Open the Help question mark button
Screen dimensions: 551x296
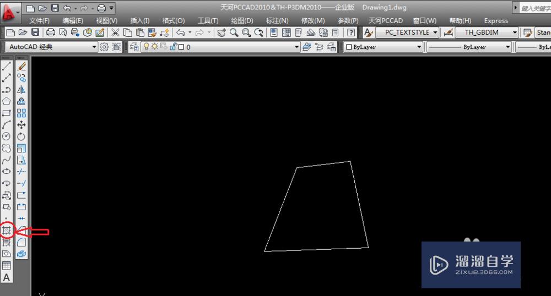pyautogui.click(x=350, y=32)
